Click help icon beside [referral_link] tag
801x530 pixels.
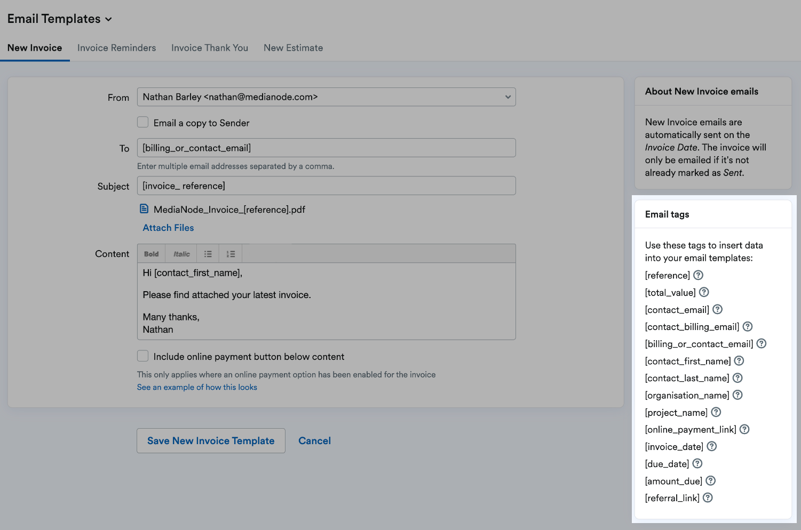point(708,497)
